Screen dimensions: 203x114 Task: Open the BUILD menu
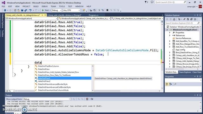tap(36, 6)
